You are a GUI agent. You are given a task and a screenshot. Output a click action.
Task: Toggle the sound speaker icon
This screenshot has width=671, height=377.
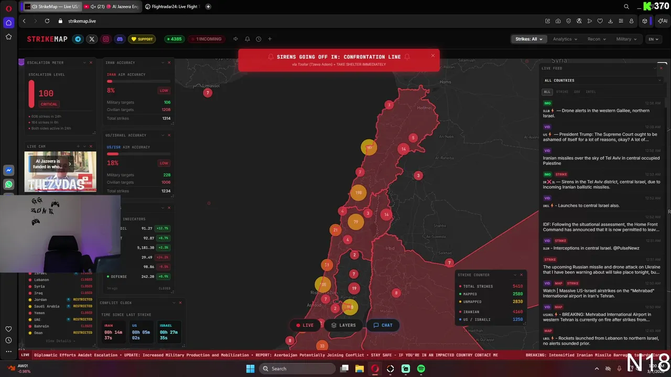(235, 39)
